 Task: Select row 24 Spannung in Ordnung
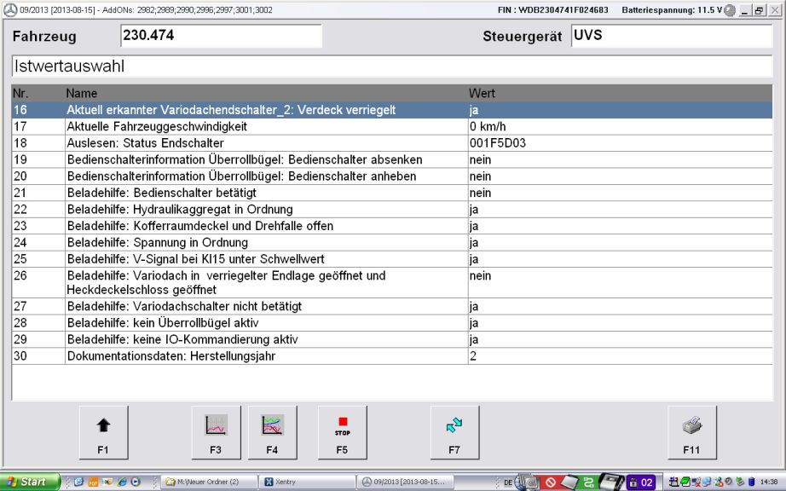(x=392, y=242)
